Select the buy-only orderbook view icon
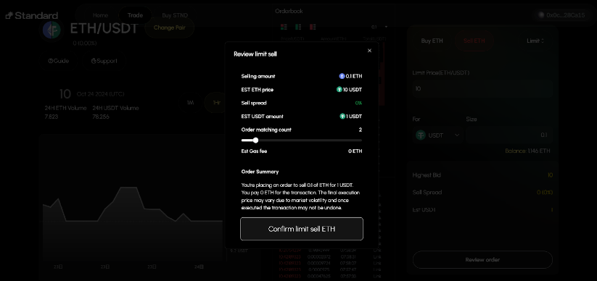Image resolution: width=597 pixels, height=281 pixels. tap(298, 27)
